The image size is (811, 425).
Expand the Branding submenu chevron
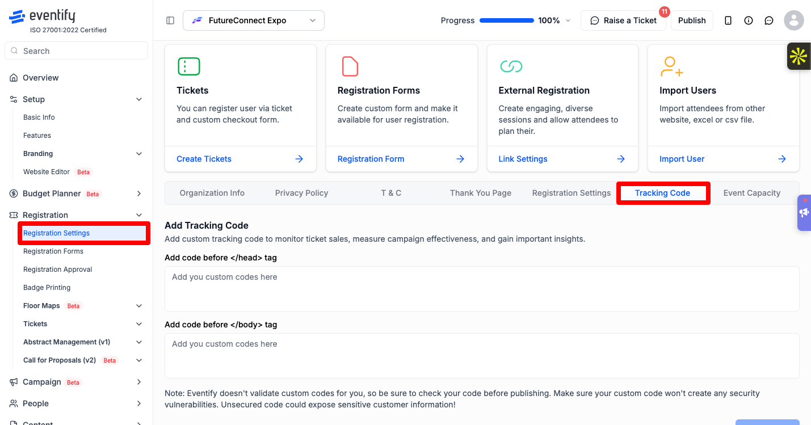click(x=139, y=154)
